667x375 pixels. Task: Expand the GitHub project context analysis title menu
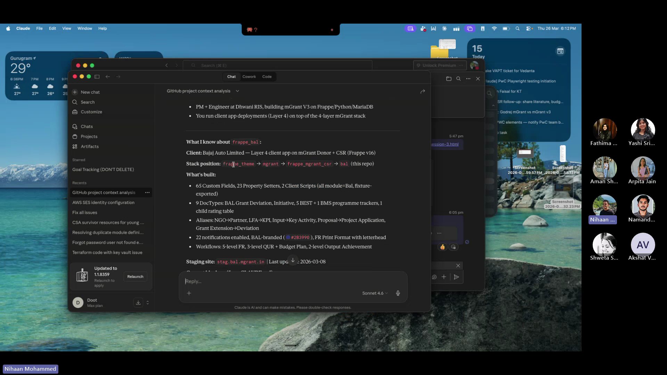[237, 91]
